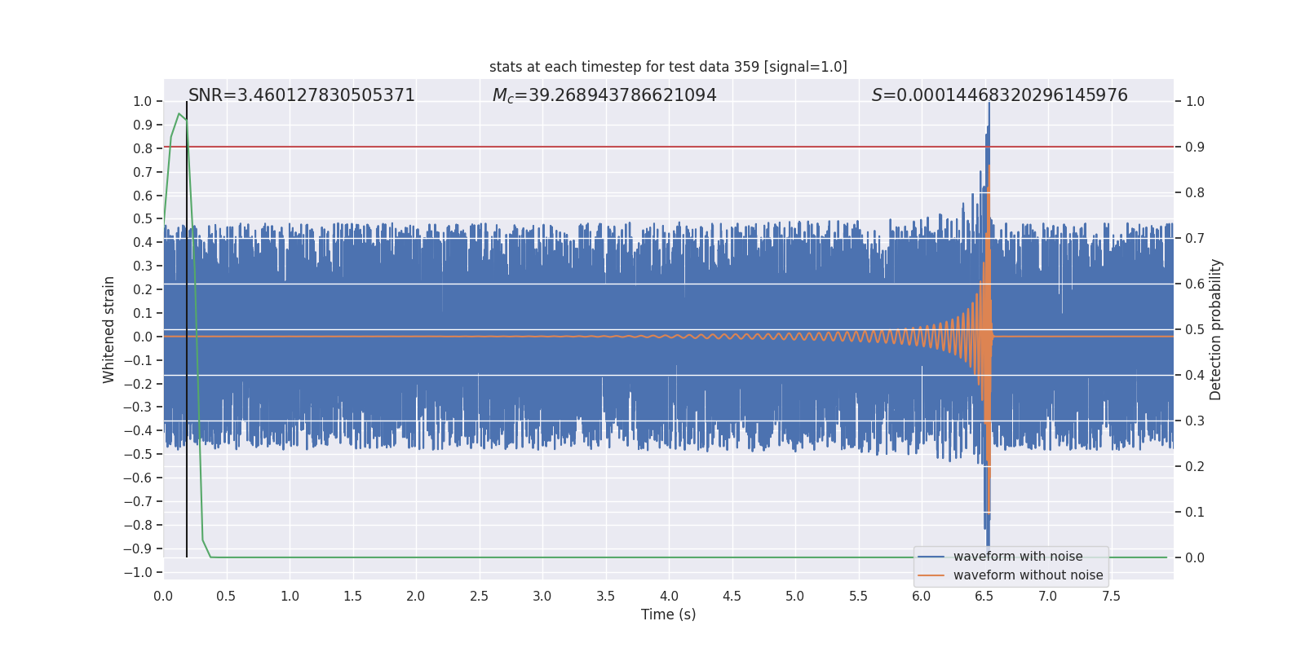This screenshot has height=652, width=1305.
Task: Select the chirp mass Mc annotation text
Action: click(604, 95)
